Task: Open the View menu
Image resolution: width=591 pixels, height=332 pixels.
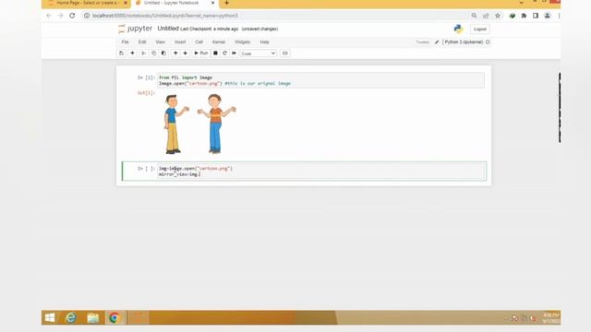Action: 160,42
